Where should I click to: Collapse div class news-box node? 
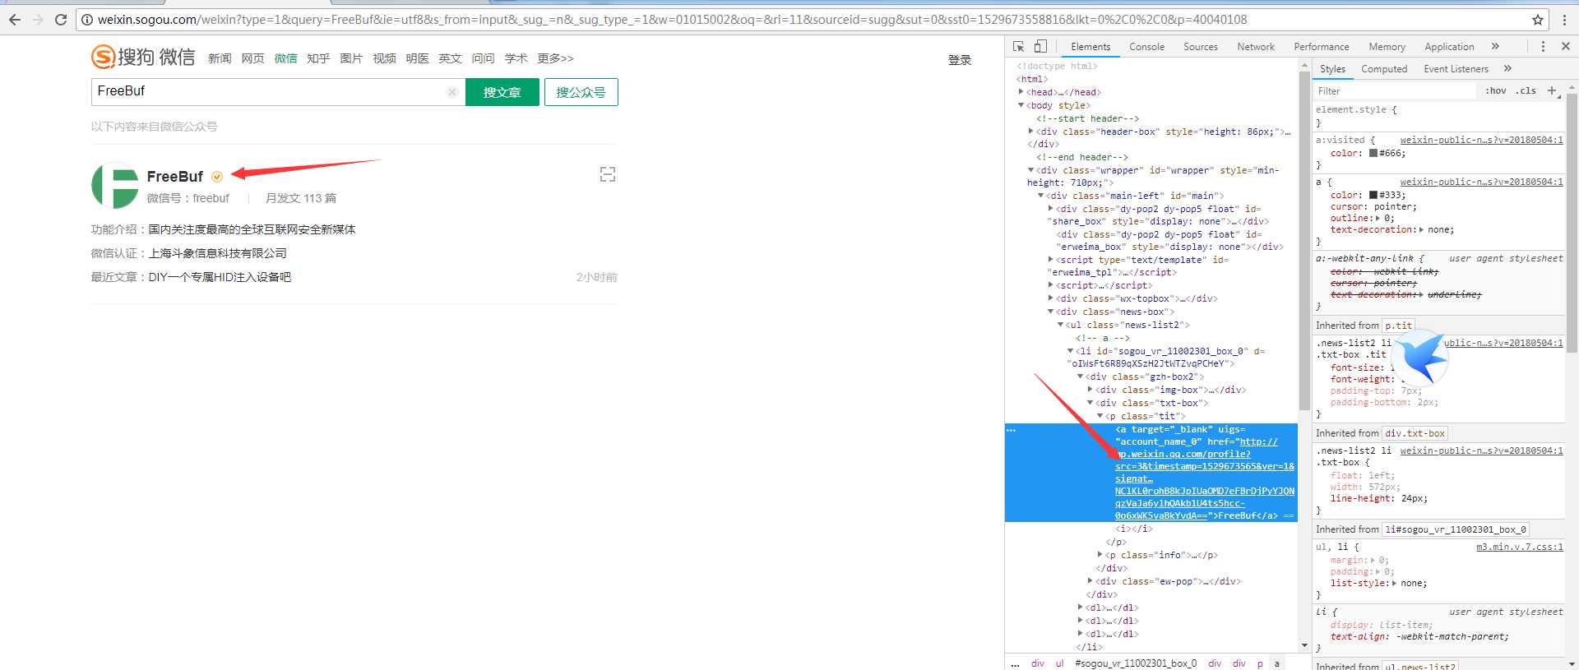click(1051, 312)
